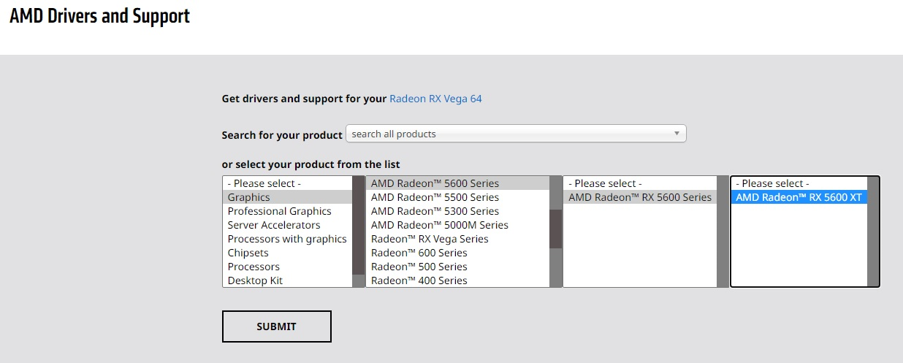Choose AMD Radeon 5600 Series
This screenshot has height=363, width=903.
(x=457, y=183)
